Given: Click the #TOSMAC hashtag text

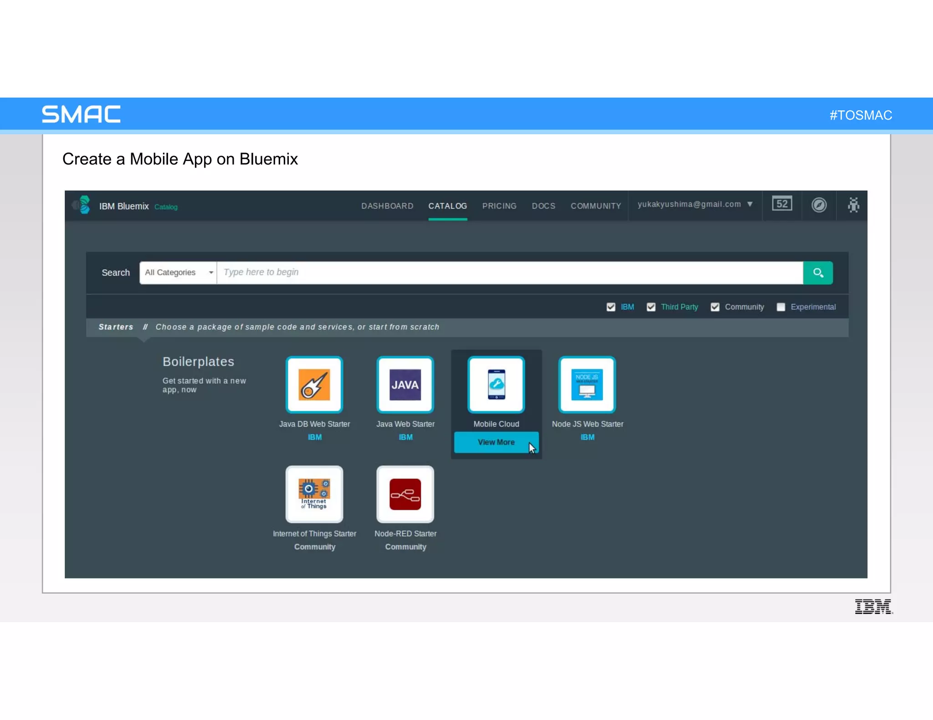Looking at the screenshot, I should 861,115.
